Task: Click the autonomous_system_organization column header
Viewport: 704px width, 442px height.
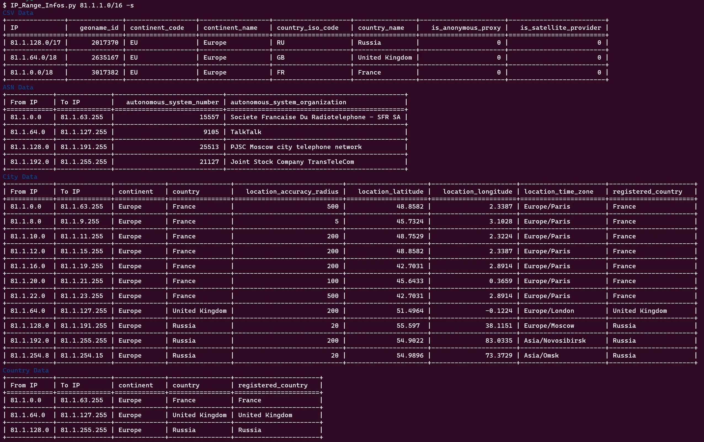Action: coord(288,102)
